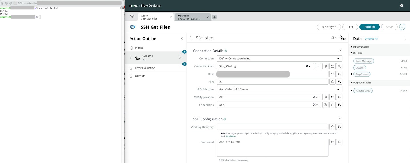Click the greyed Save button
Screen dimensions: 410x163
pyautogui.click(x=389, y=27)
